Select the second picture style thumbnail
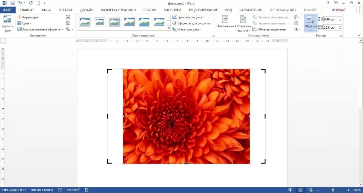This screenshot has width=363, height=193. coord(100,22)
